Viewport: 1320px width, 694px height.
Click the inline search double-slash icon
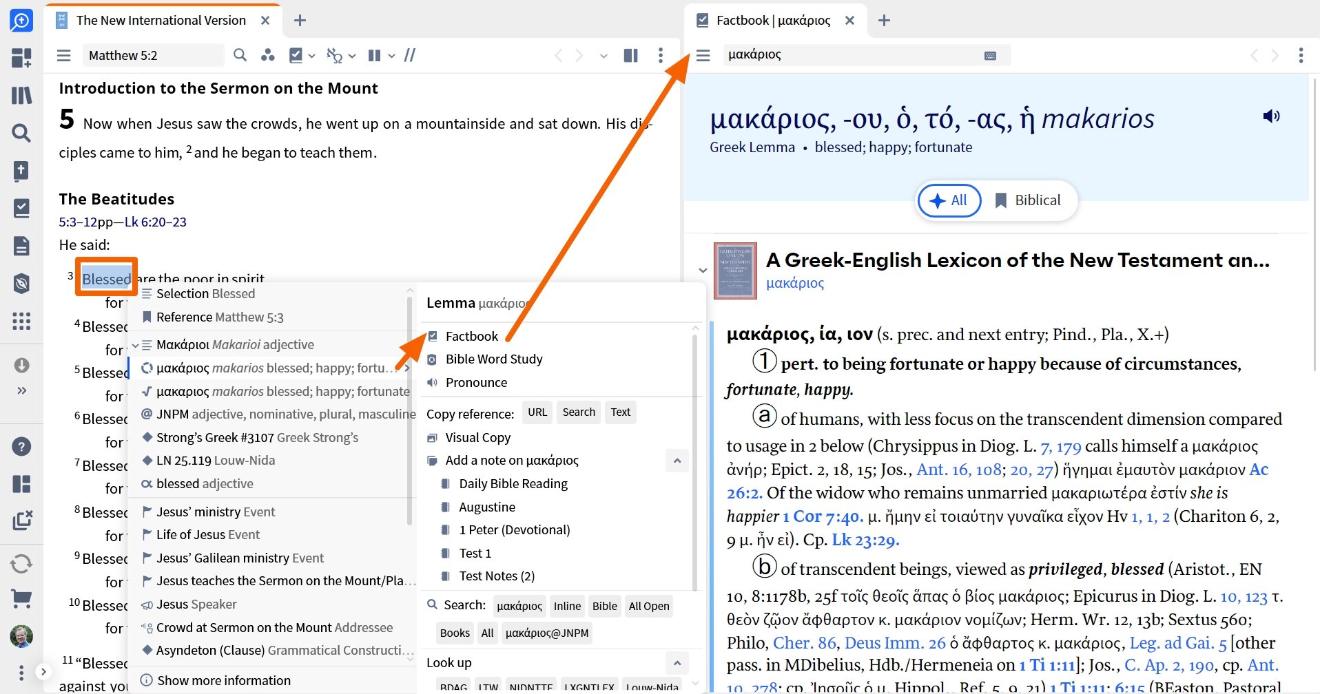tap(410, 55)
